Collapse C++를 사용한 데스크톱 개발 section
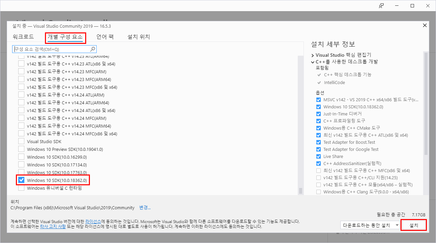Image resolution: width=436 pixels, height=243 pixels. click(313, 62)
